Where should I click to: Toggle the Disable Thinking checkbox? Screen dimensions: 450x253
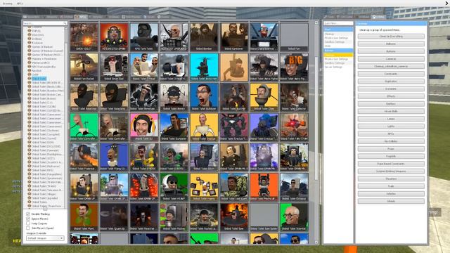click(28, 214)
